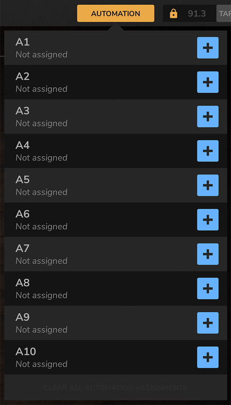Add an assignment for A6
The height and width of the screenshot is (405, 231).
tap(208, 220)
